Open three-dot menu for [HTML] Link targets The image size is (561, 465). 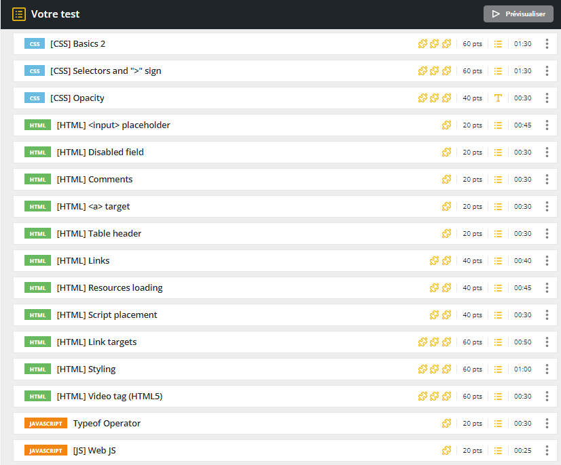tap(547, 342)
